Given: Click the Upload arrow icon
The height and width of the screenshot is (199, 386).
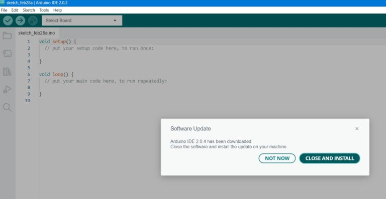Looking at the screenshot, I should (20, 21).
